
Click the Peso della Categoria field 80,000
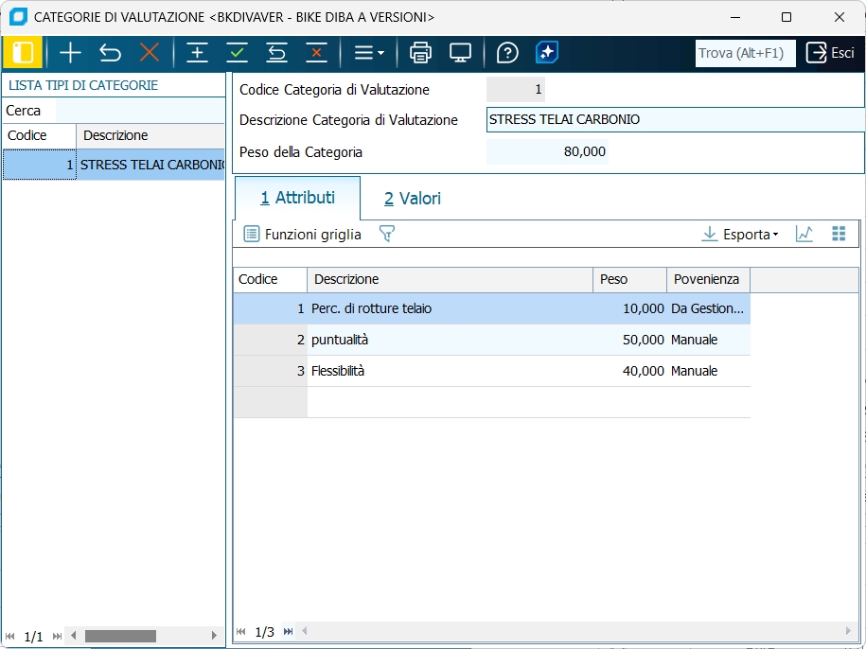pos(547,151)
